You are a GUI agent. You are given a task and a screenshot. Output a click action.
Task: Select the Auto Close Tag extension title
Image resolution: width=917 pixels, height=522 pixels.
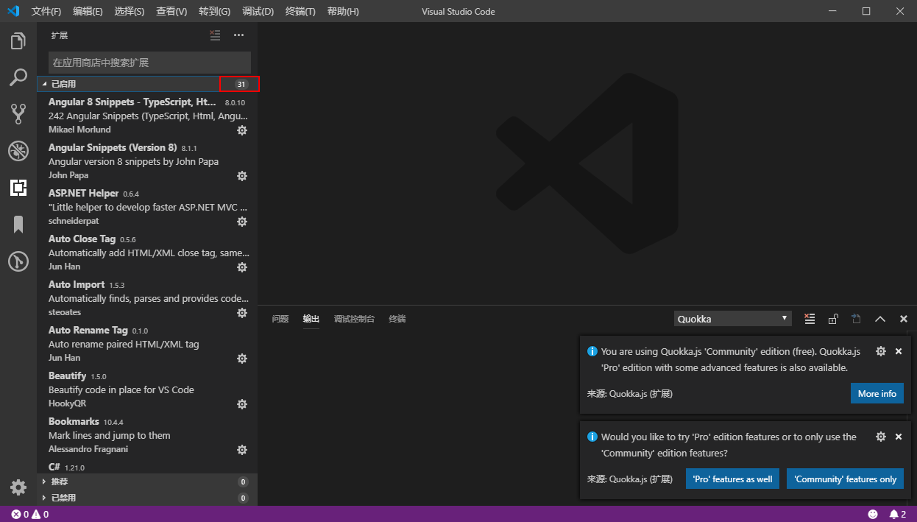click(82, 239)
